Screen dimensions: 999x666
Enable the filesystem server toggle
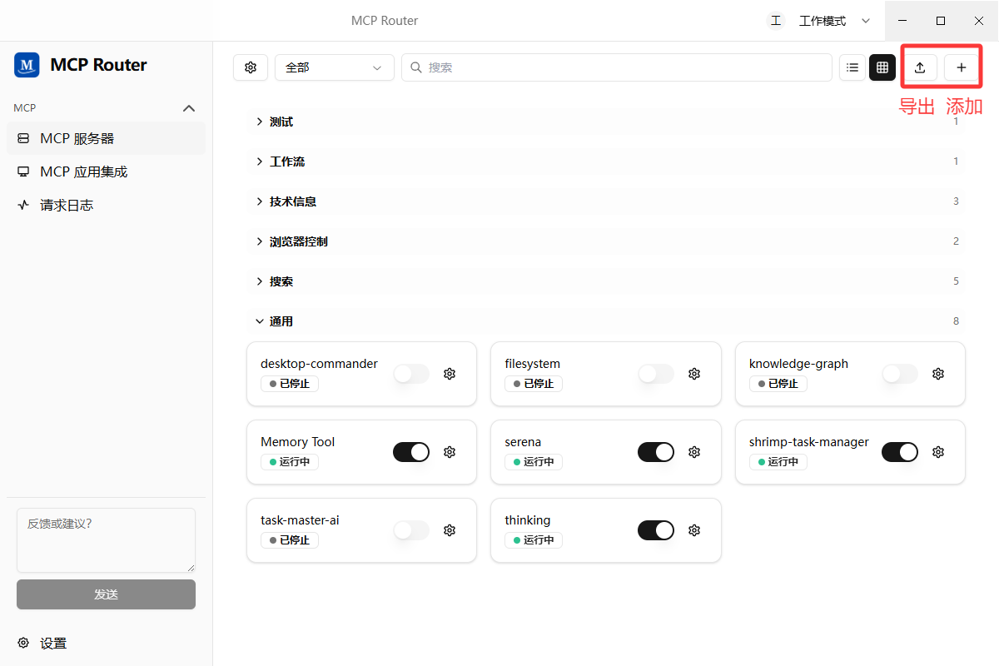656,374
